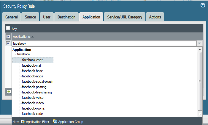Click the Application Group icon
Image resolution: width=208 pixels, height=125 pixels.
tap(55, 121)
